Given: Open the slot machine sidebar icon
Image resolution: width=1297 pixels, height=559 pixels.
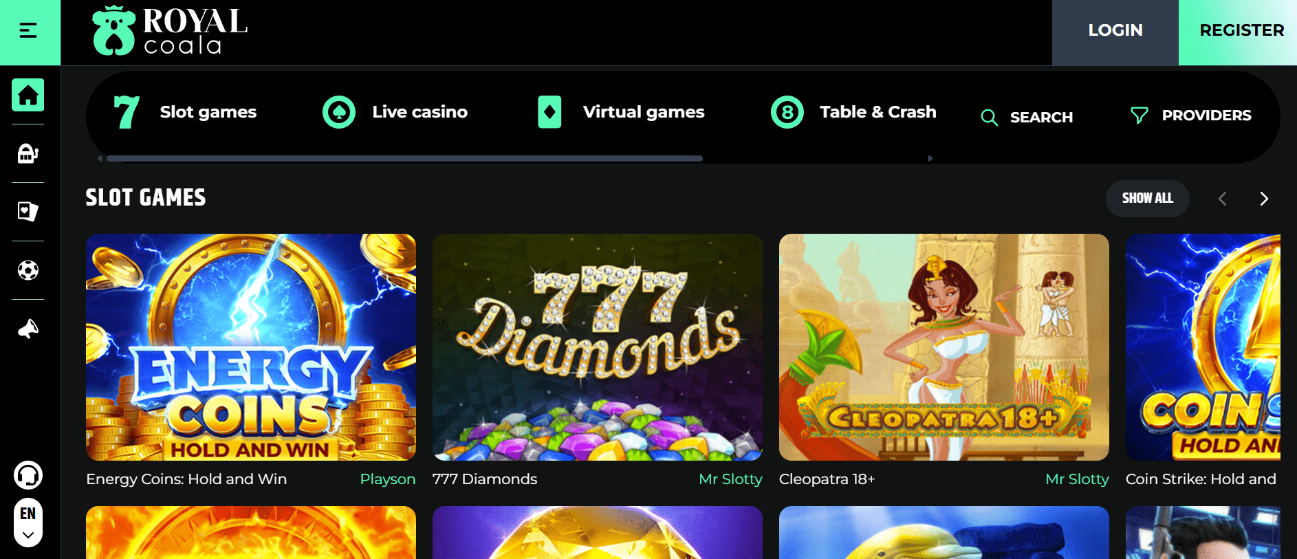Looking at the screenshot, I should 28,153.
